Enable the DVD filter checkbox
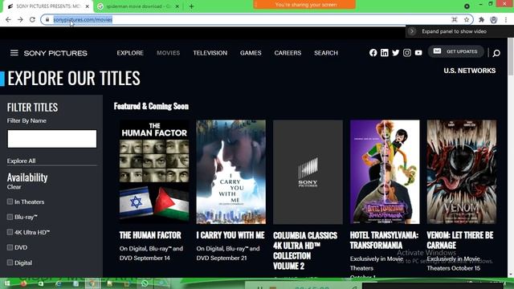Image resolution: width=514 pixels, height=289 pixels. (x=10, y=247)
